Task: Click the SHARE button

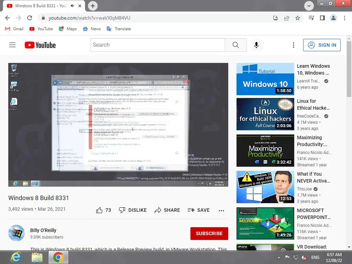Action: click(167, 210)
